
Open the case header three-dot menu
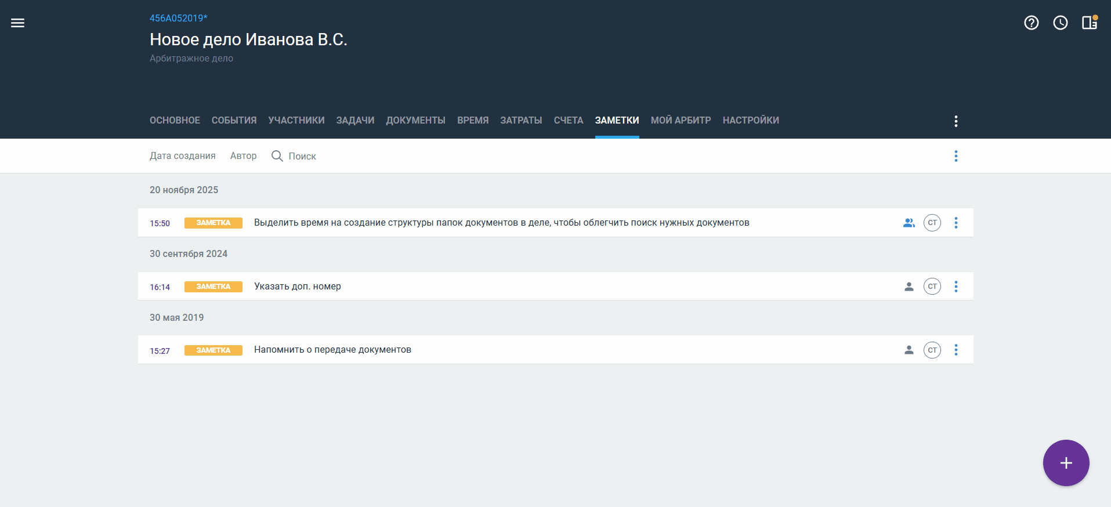tap(956, 121)
